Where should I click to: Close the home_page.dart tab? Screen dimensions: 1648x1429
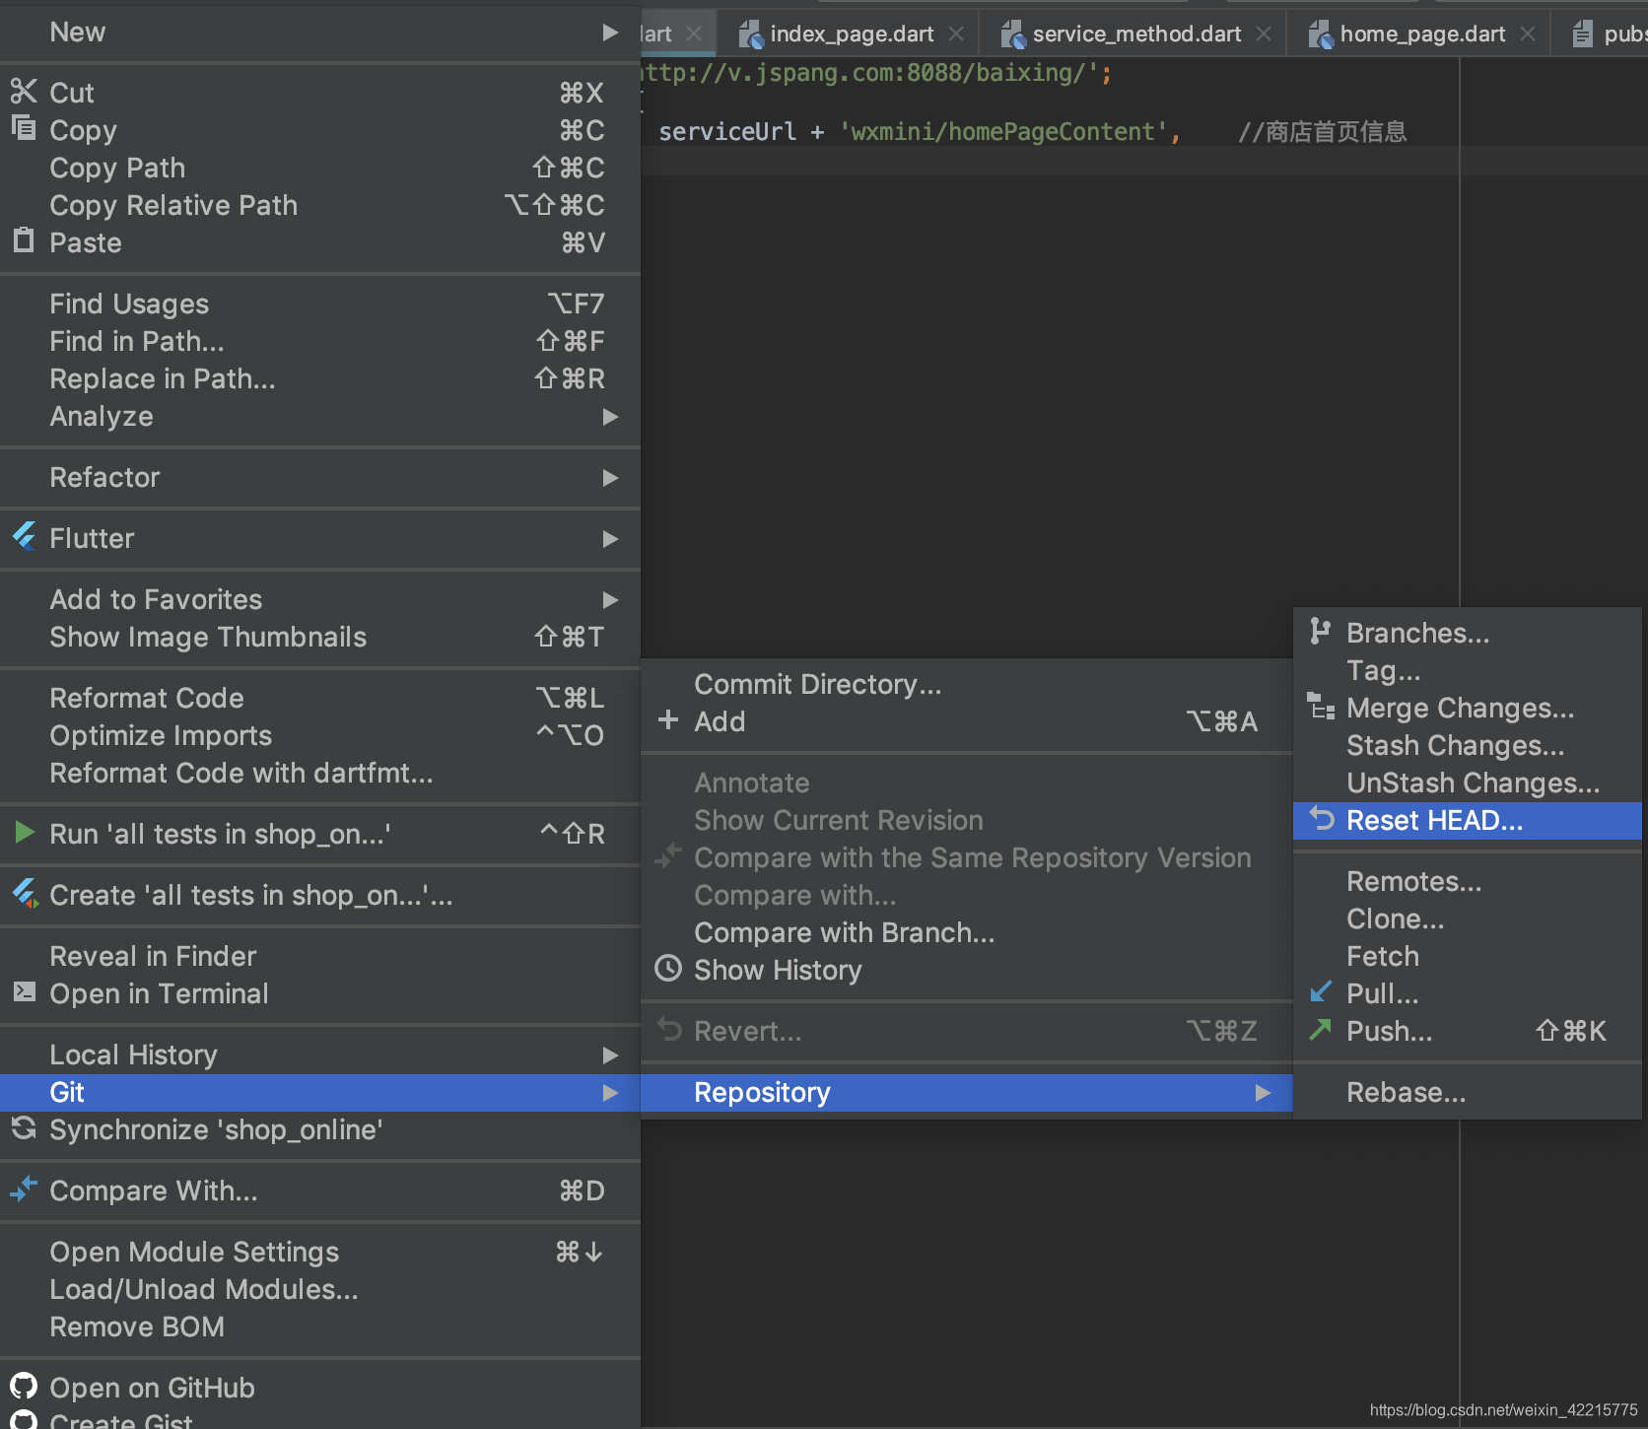pos(1528,34)
